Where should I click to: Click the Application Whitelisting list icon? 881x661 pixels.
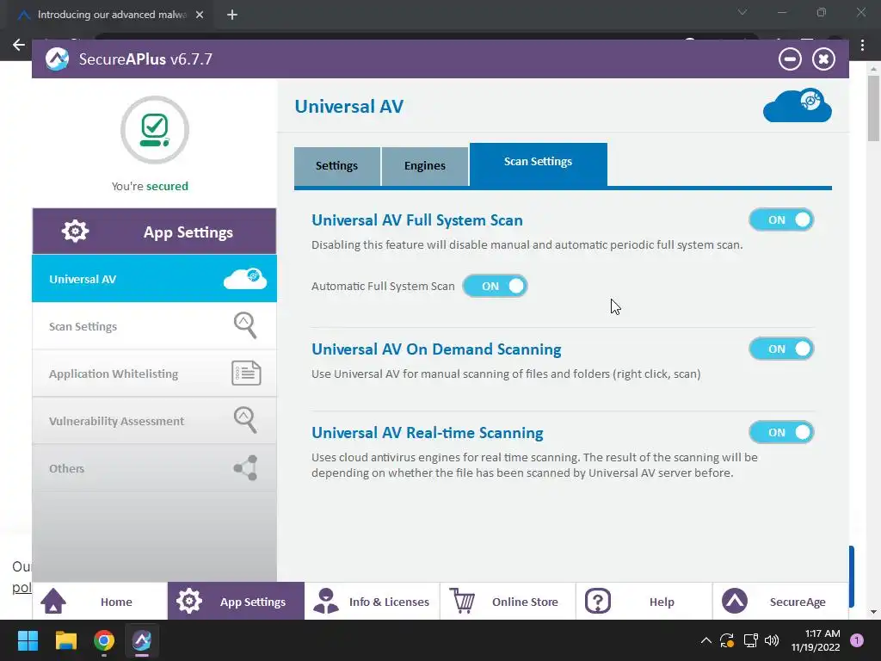coord(246,374)
